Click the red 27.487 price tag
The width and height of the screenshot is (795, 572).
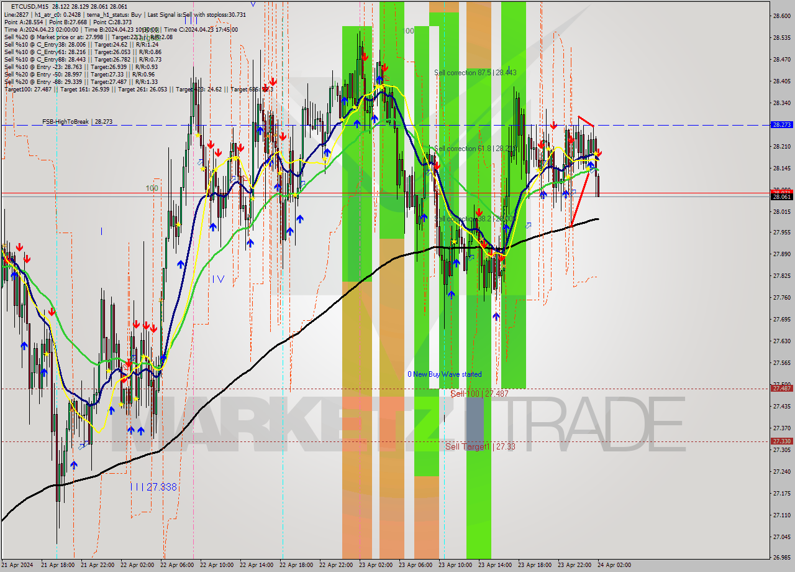781,389
